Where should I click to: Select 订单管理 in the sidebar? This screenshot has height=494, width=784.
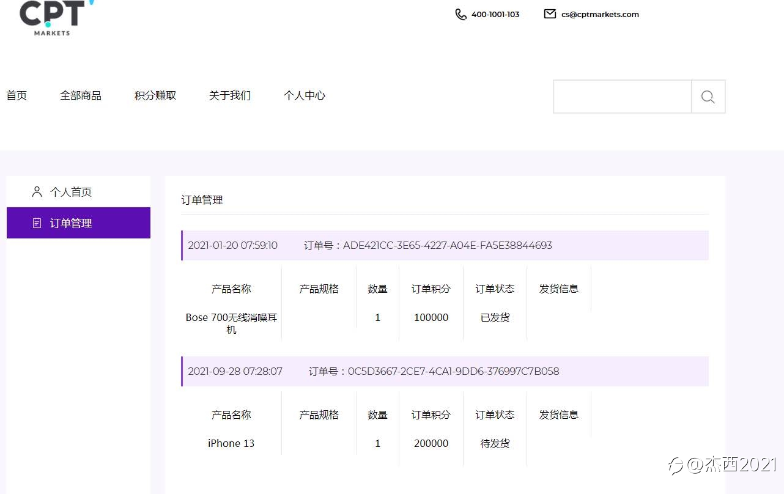[78, 223]
